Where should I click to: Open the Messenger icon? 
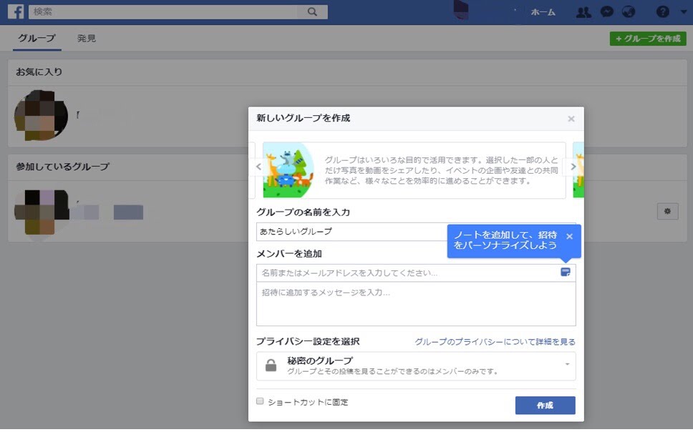(x=607, y=12)
